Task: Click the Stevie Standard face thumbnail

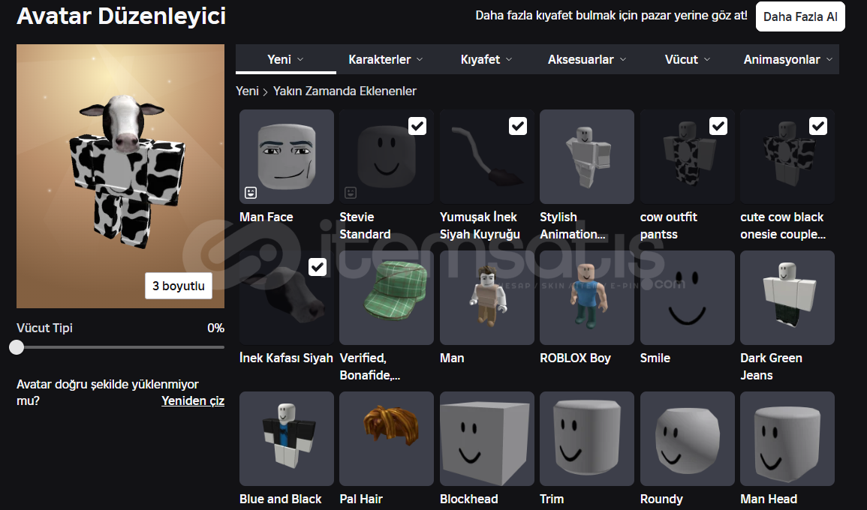Action: tap(387, 156)
